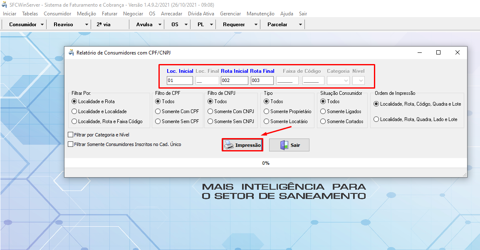Open the Parcelar toolbar dropdown arrow
480x250 pixels.
pyautogui.click(x=300, y=25)
